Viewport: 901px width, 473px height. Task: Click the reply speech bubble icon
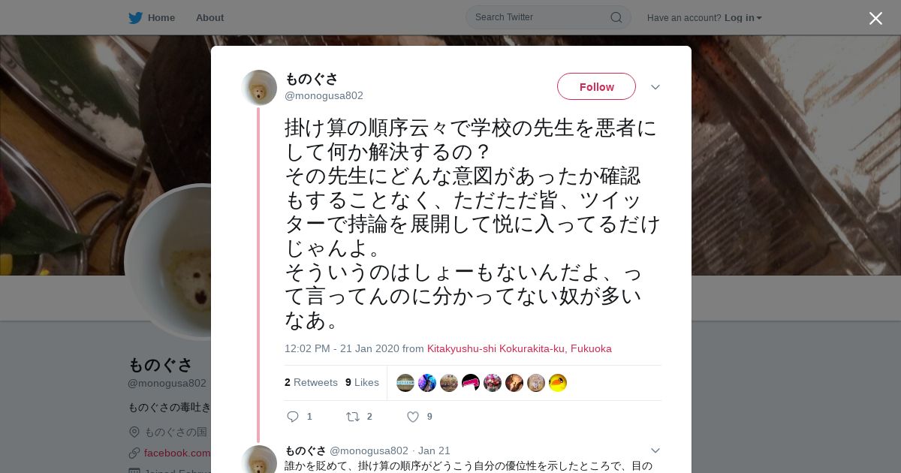coord(293,417)
